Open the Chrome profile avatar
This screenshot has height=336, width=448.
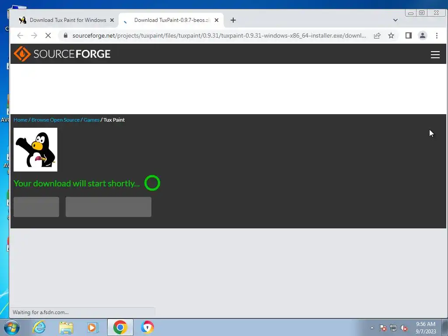tap(423, 35)
